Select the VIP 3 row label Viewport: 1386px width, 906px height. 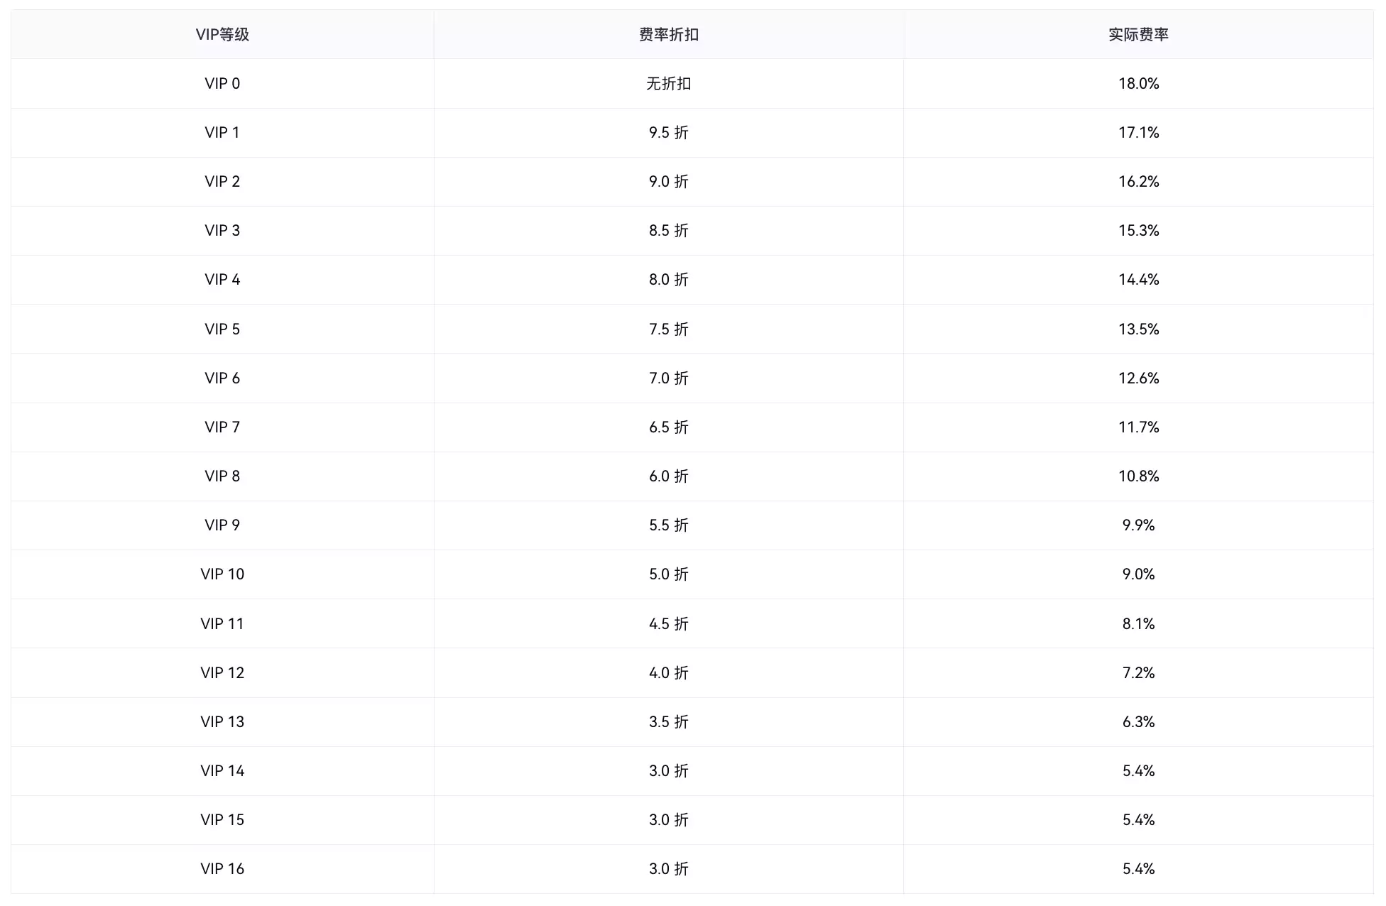[222, 231]
